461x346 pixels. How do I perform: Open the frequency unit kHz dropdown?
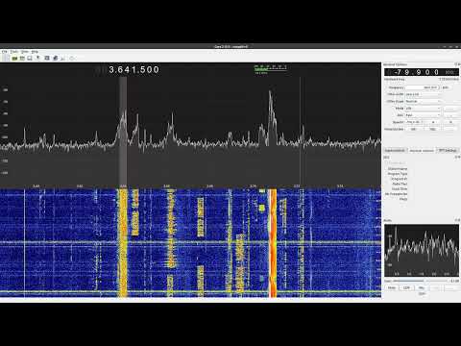(x=447, y=87)
